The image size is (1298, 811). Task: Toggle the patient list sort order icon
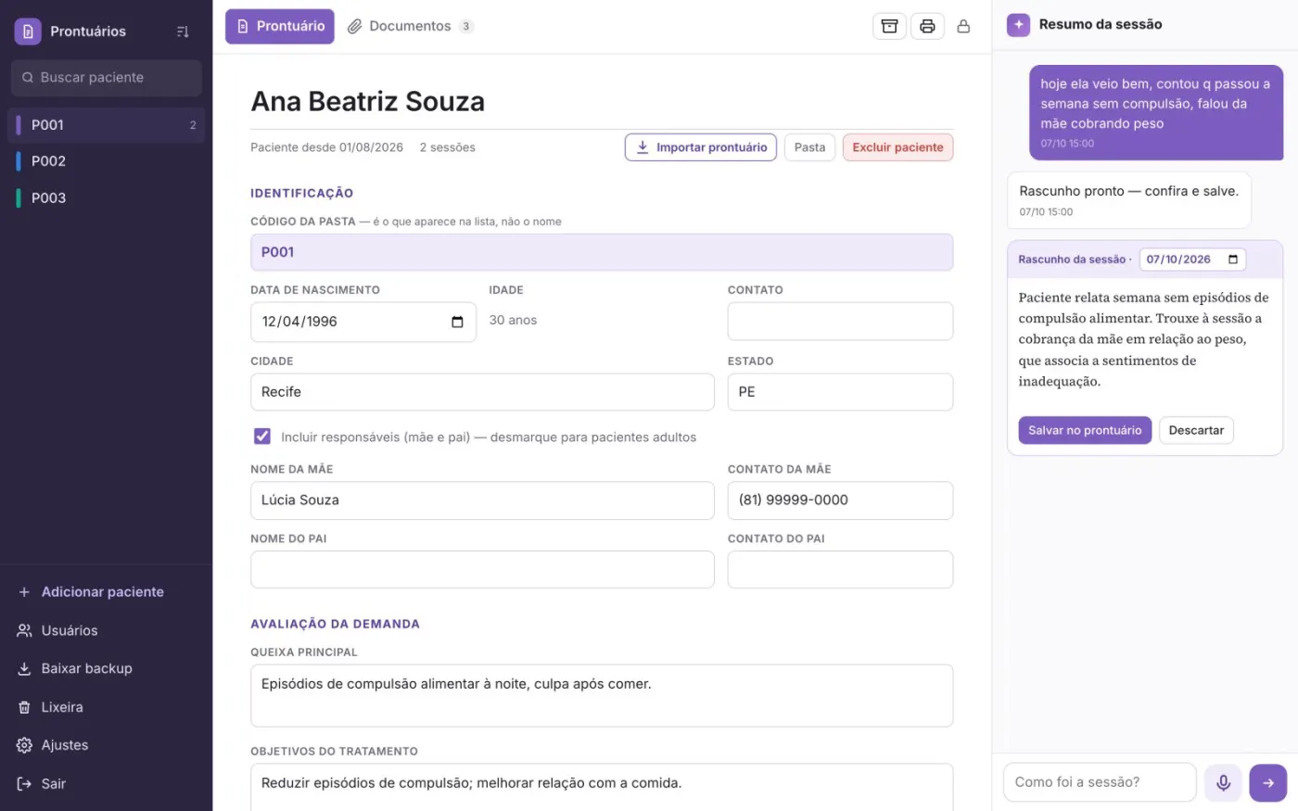click(x=183, y=32)
